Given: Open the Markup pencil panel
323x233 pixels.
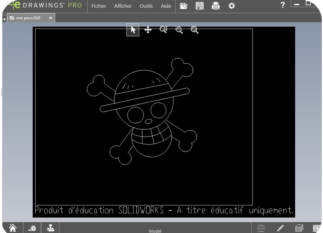Looking at the screenshot, I should (280, 227).
